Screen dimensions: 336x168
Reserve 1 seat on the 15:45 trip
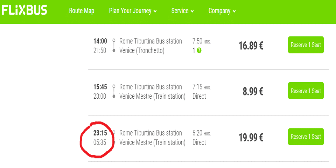point(306,91)
